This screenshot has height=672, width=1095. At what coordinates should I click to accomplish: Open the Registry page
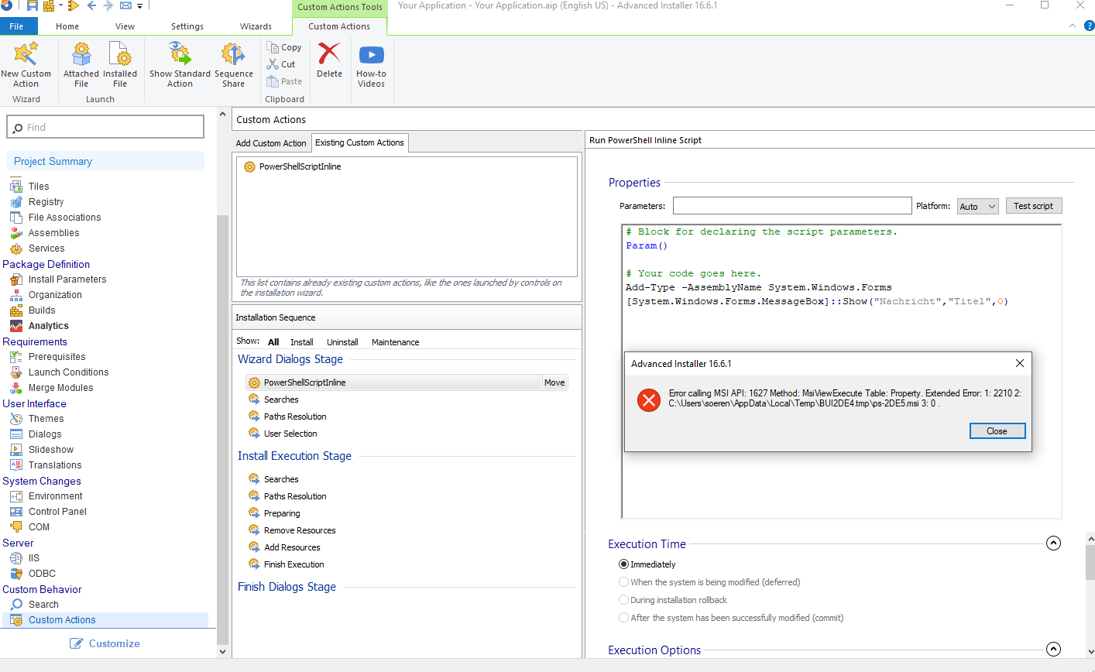click(x=46, y=202)
